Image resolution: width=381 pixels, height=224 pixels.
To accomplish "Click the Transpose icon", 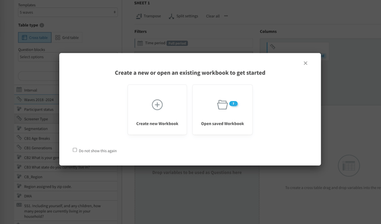I will coord(139,16).
